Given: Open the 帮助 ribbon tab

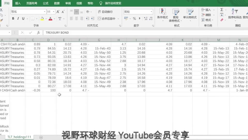Looking at the screenshot, I should tap(90, 3).
